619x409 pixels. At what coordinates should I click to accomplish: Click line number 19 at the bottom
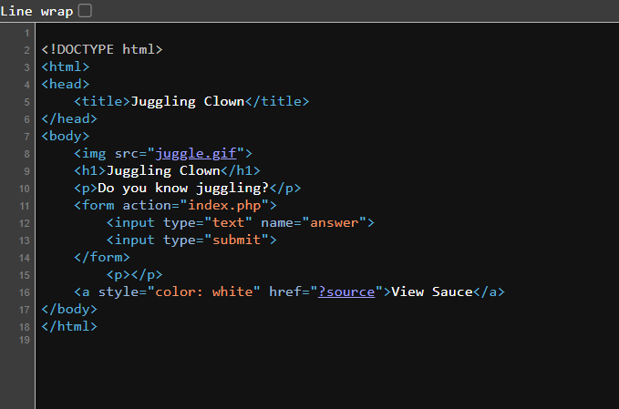point(25,339)
